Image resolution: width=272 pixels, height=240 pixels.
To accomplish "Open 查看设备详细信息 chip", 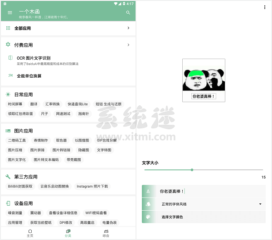I will point(63,213).
